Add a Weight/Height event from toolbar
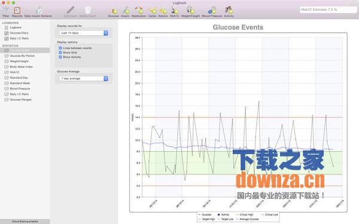 pyautogui.click(x=190, y=11)
